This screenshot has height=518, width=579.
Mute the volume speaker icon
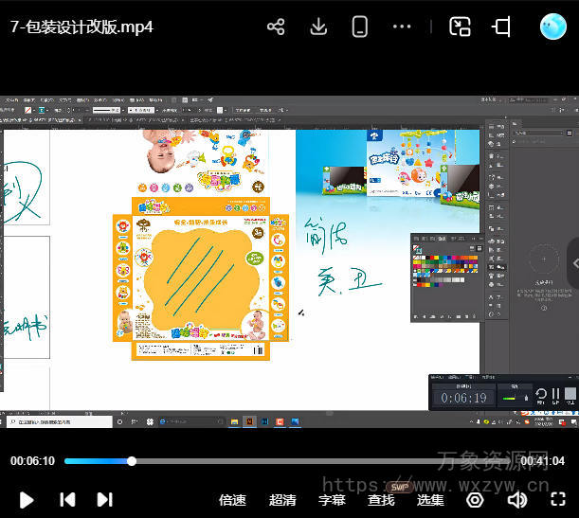click(517, 499)
